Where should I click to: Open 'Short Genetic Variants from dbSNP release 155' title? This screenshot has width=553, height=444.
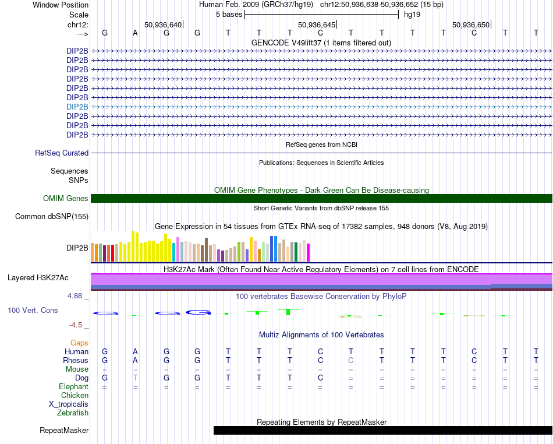coord(321,208)
